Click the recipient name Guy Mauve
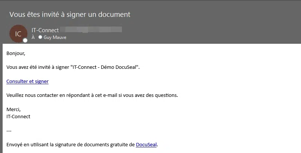The height and width of the screenshot is (153, 301). coord(55,37)
